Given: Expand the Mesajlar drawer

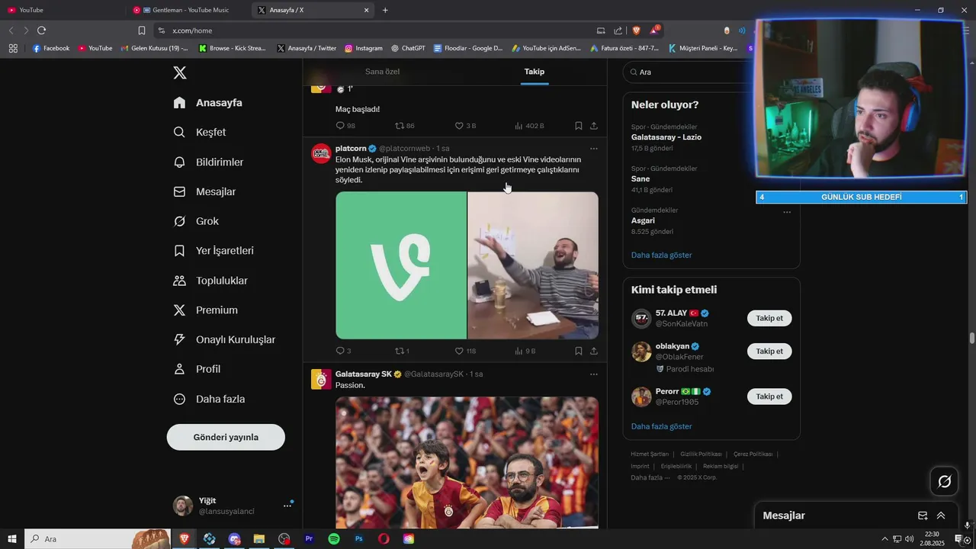Looking at the screenshot, I should point(941,515).
